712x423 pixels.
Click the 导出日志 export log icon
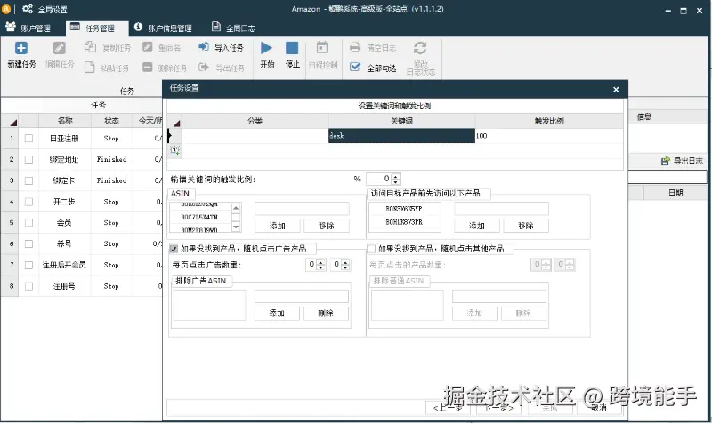pyautogui.click(x=665, y=161)
